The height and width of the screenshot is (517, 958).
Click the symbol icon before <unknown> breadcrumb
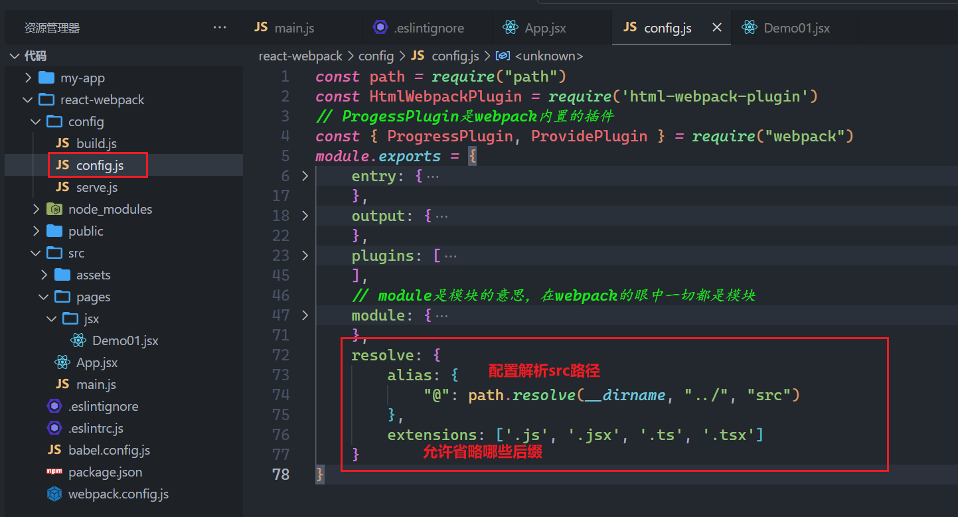coord(503,56)
